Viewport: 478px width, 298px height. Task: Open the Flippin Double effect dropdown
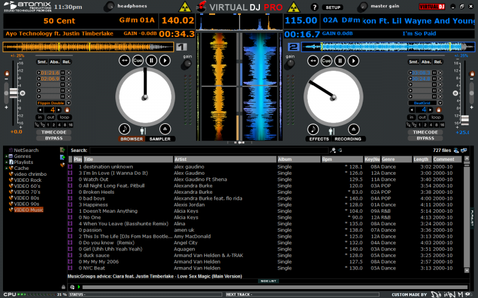69,103
